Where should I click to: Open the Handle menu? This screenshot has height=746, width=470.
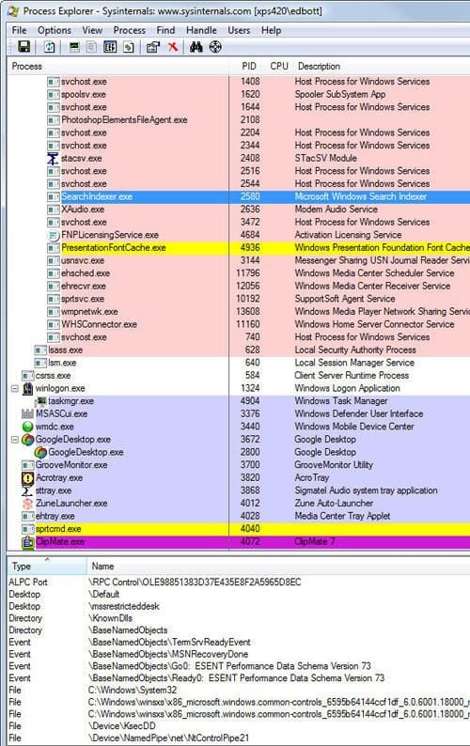[201, 30]
